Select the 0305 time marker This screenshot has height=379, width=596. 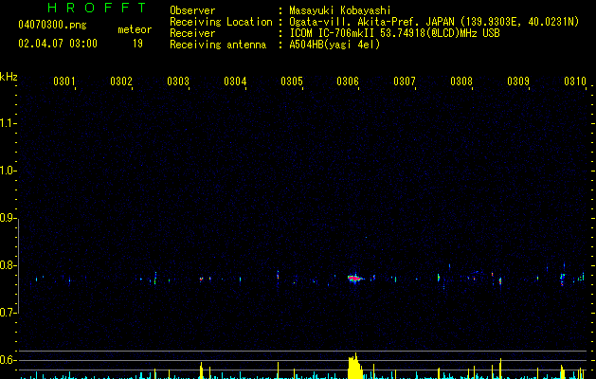292,81
